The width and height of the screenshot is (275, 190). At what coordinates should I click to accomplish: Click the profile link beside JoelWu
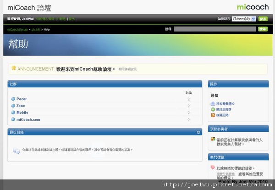tap(51, 19)
